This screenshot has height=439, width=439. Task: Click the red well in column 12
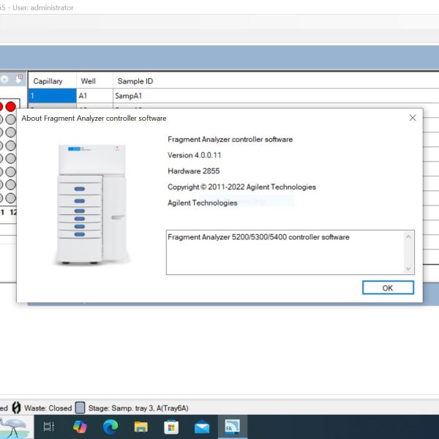coord(11,107)
